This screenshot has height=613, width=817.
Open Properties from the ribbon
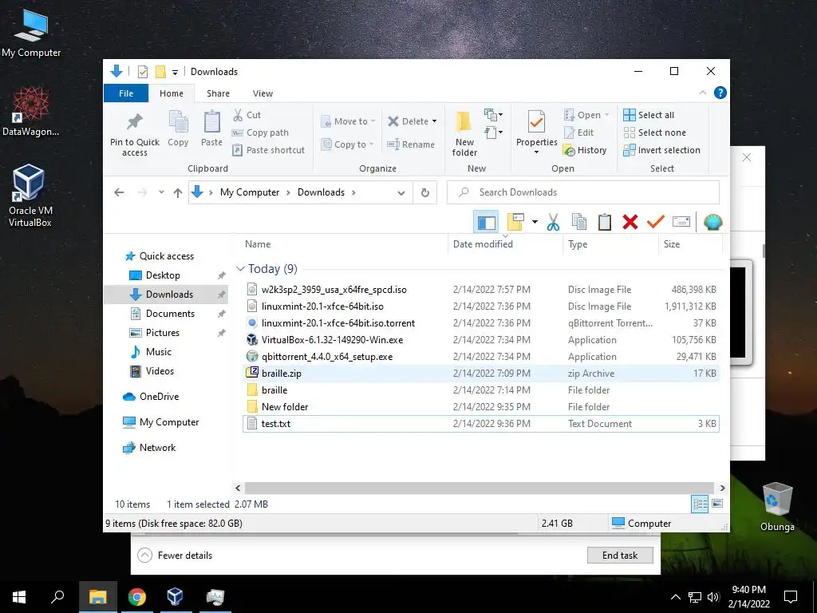point(537,132)
